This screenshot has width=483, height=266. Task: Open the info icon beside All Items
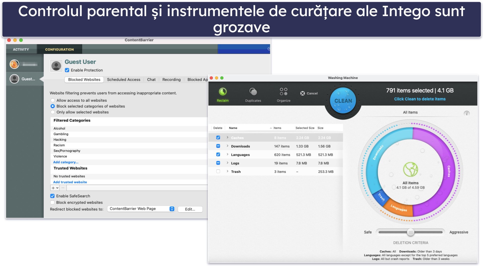pyautogui.click(x=466, y=113)
